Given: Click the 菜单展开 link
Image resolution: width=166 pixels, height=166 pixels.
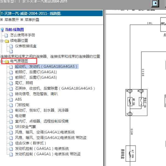Looking at the screenshot, I should 12,20.
